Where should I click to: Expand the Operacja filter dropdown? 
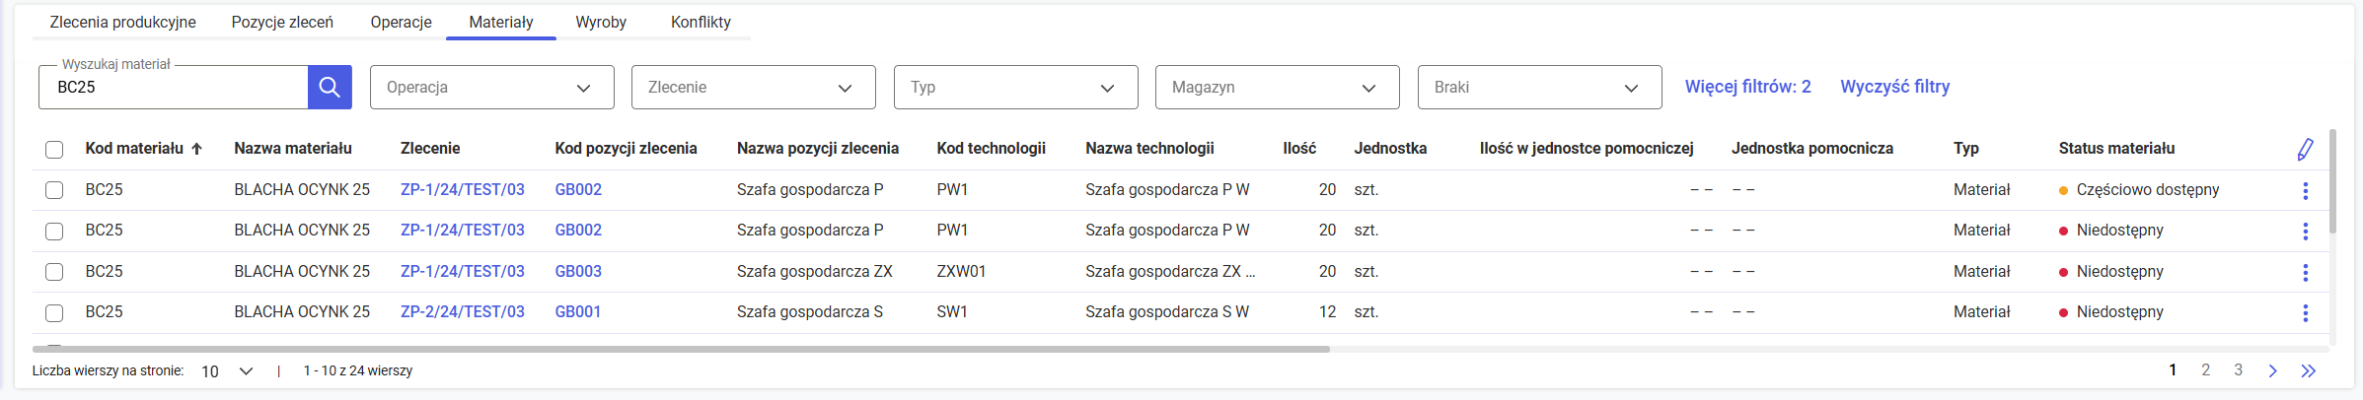point(491,88)
